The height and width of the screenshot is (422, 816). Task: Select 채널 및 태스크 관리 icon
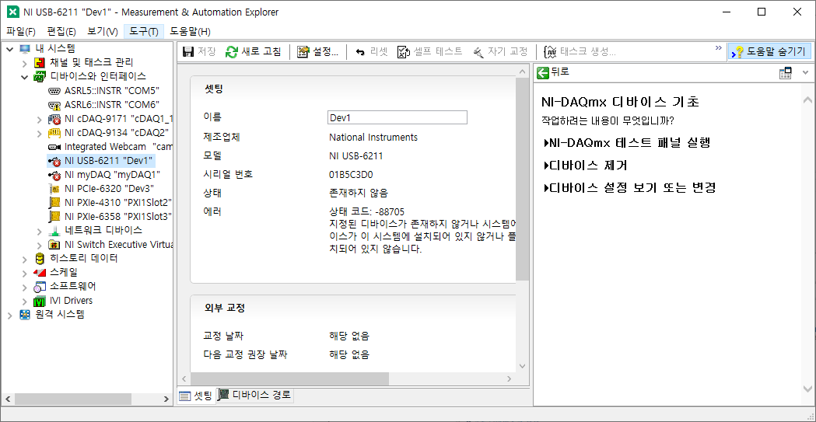(x=40, y=63)
